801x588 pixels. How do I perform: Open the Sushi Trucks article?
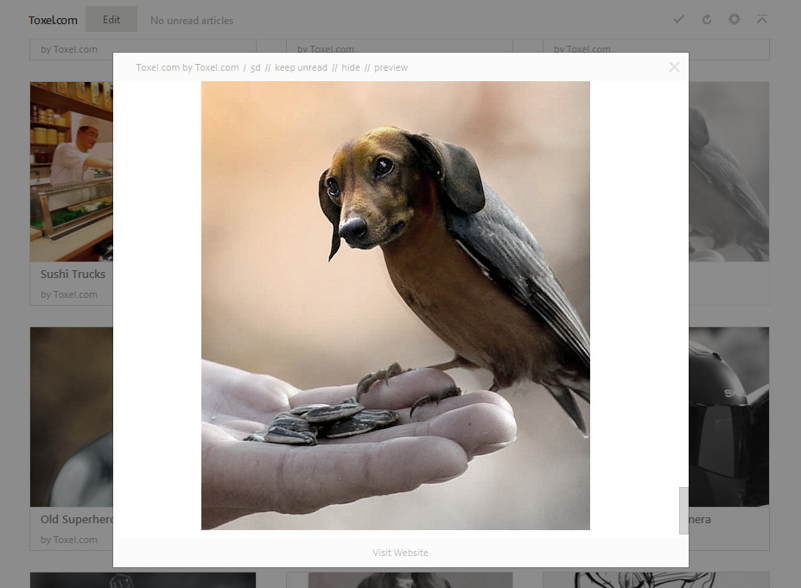click(x=73, y=274)
